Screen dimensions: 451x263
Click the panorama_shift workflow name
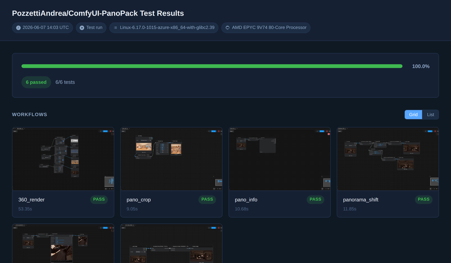click(361, 200)
